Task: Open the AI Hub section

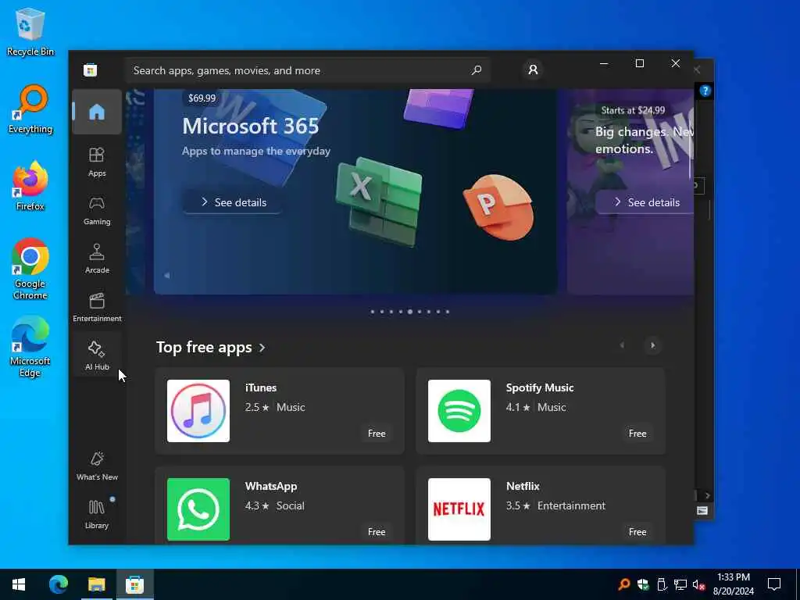Action: pos(97,355)
